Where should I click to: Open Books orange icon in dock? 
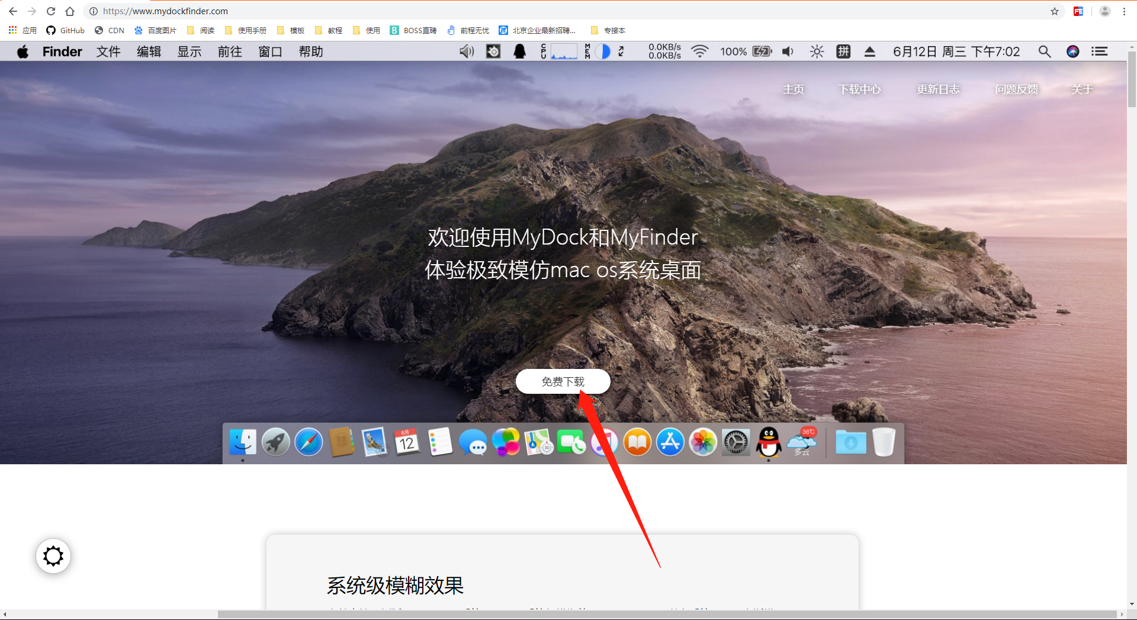point(637,442)
